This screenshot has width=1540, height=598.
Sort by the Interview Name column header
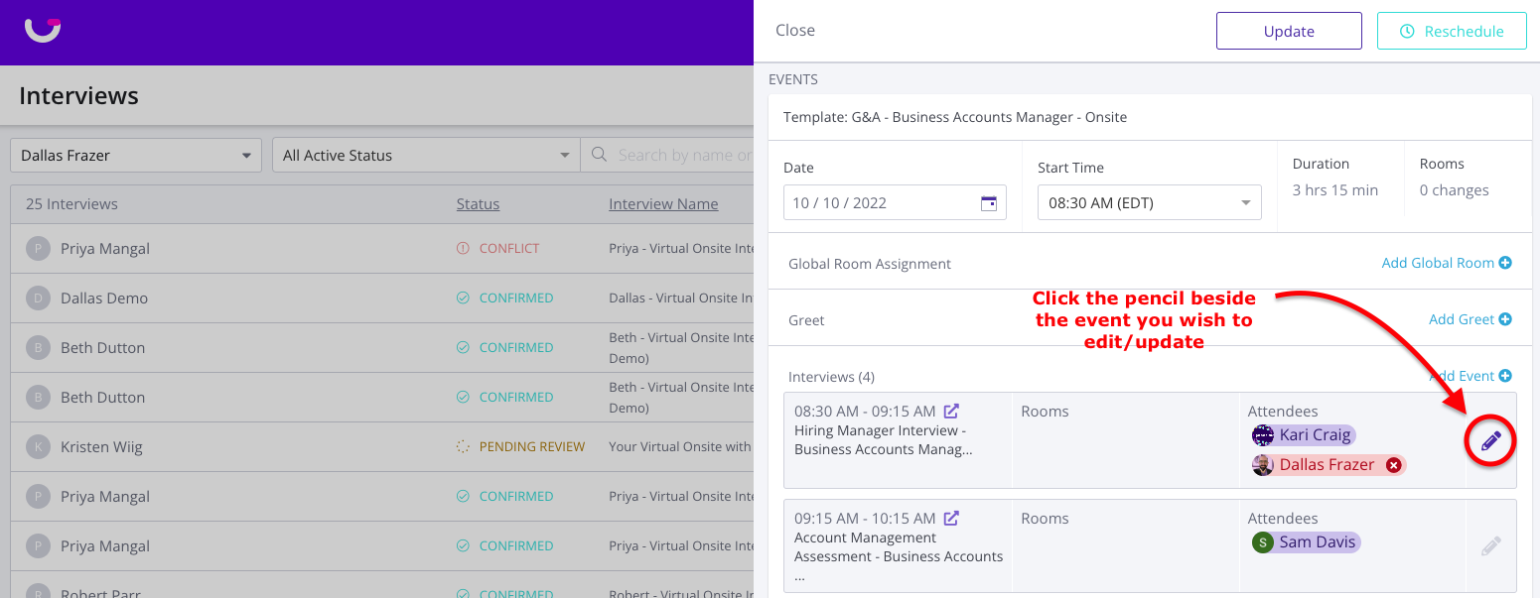pyautogui.click(x=663, y=204)
